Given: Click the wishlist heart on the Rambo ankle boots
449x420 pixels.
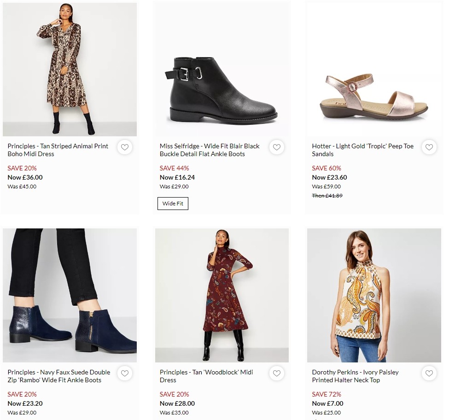Looking at the screenshot, I should [125, 373].
